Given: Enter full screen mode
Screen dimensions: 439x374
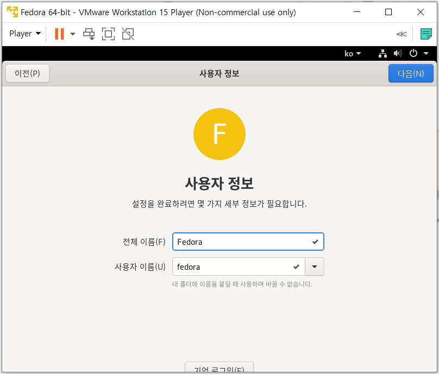Looking at the screenshot, I should point(108,34).
